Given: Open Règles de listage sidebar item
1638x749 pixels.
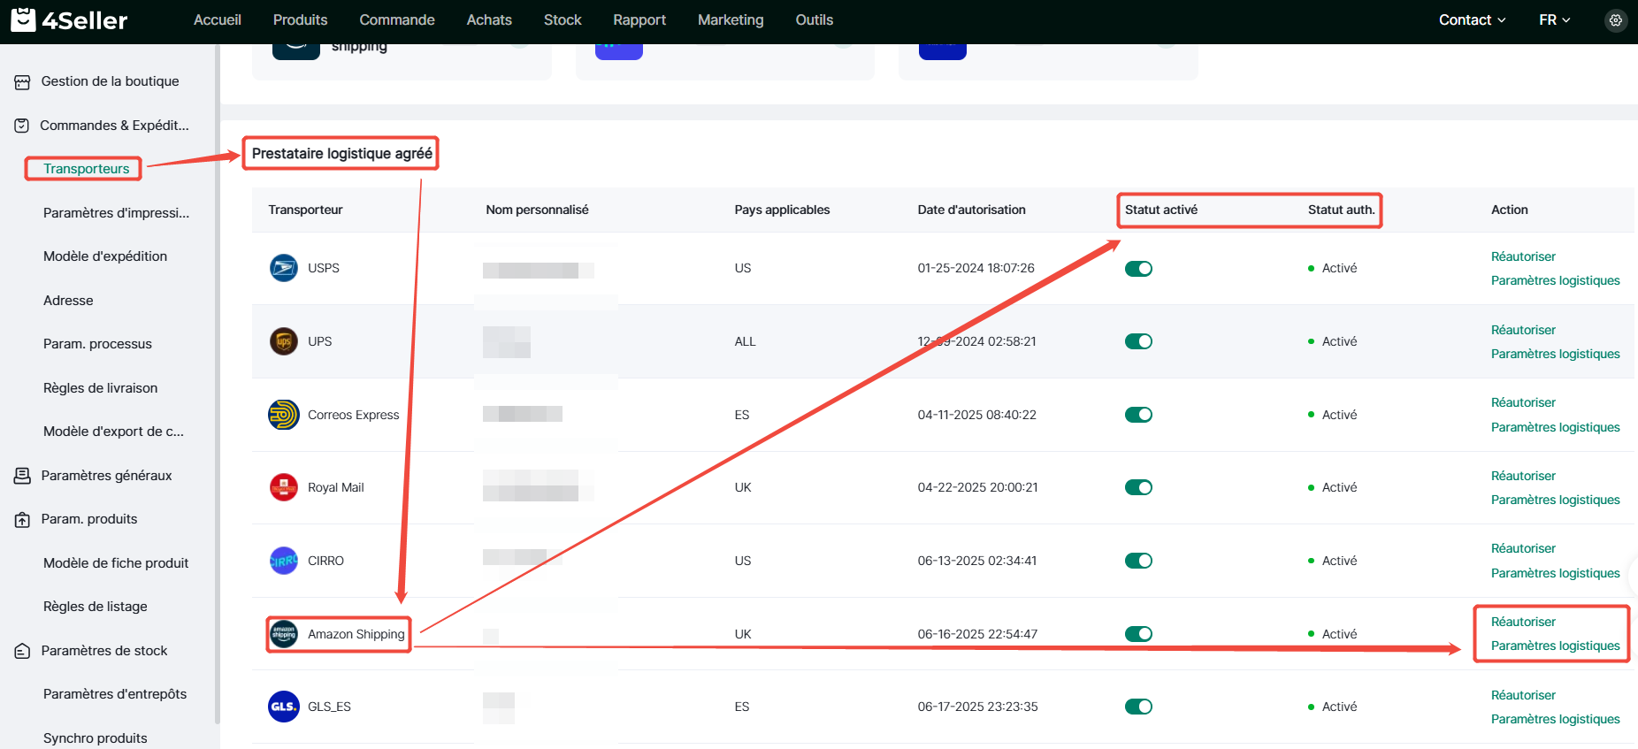Looking at the screenshot, I should 95,607.
